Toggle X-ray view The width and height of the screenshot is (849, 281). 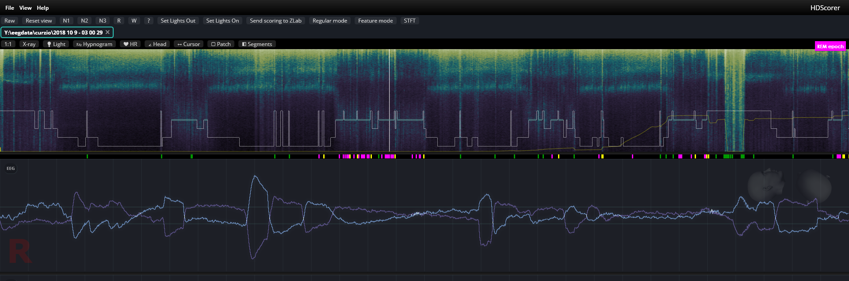(x=29, y=44)
